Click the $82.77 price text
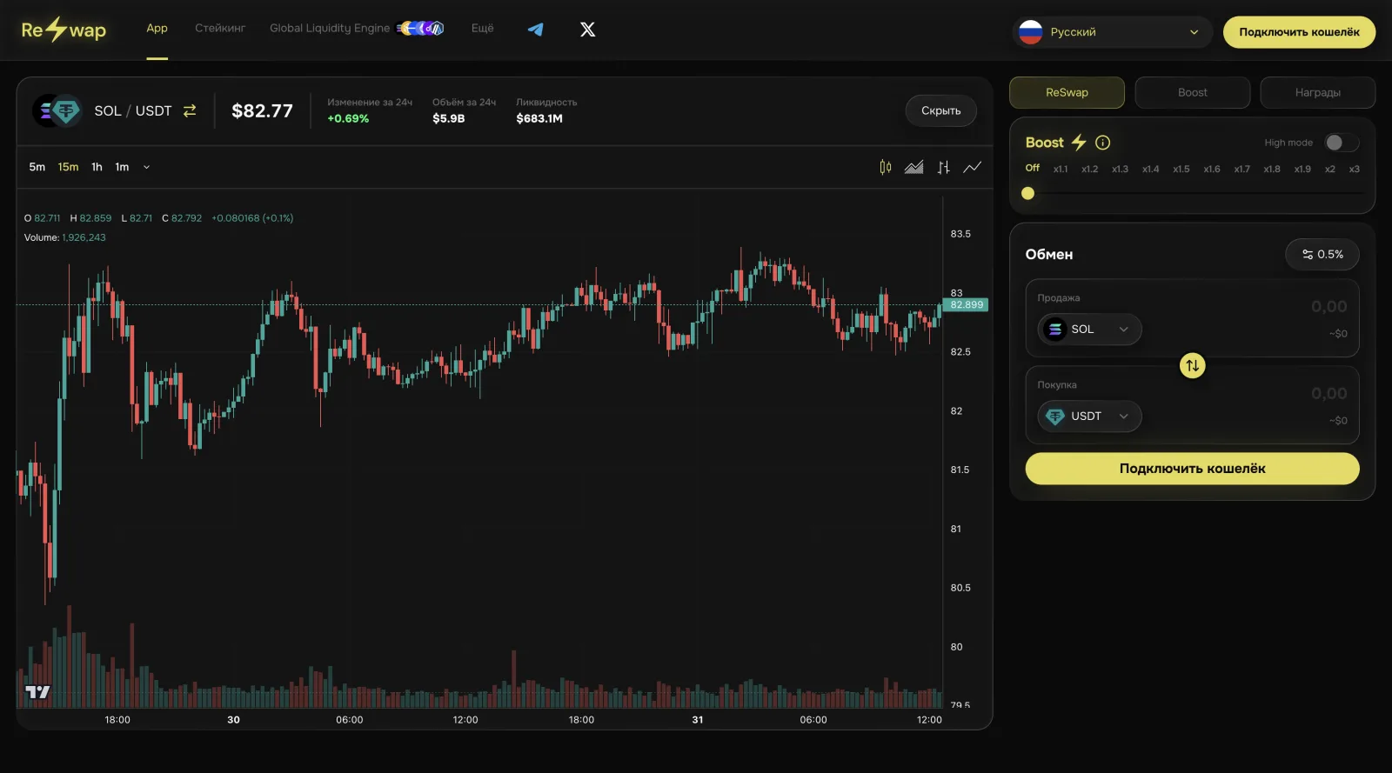The width and height of the screenshot is (1392, 773). tap(263, 110)
